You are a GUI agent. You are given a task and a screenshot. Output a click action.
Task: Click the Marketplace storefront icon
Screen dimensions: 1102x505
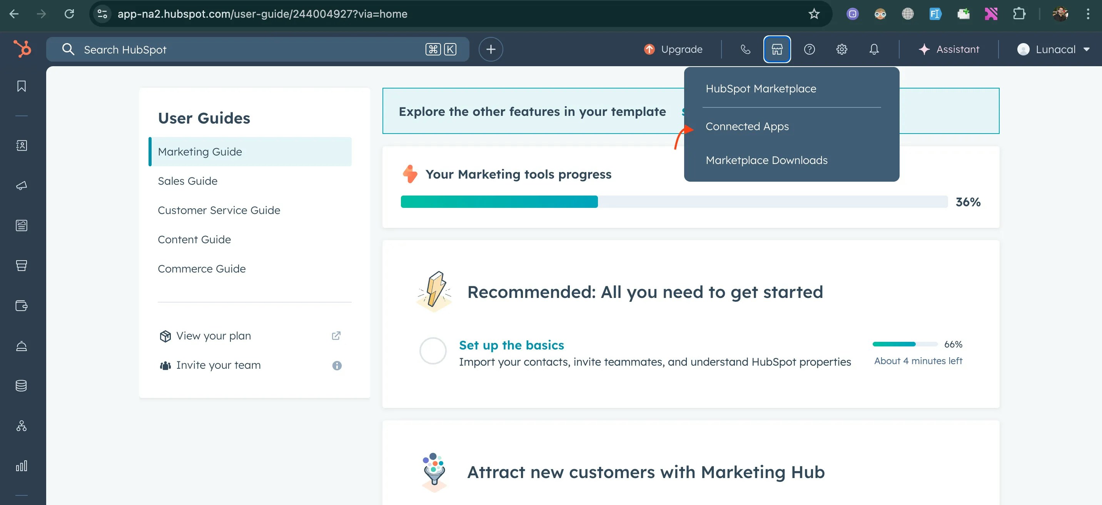click(777, 49)
